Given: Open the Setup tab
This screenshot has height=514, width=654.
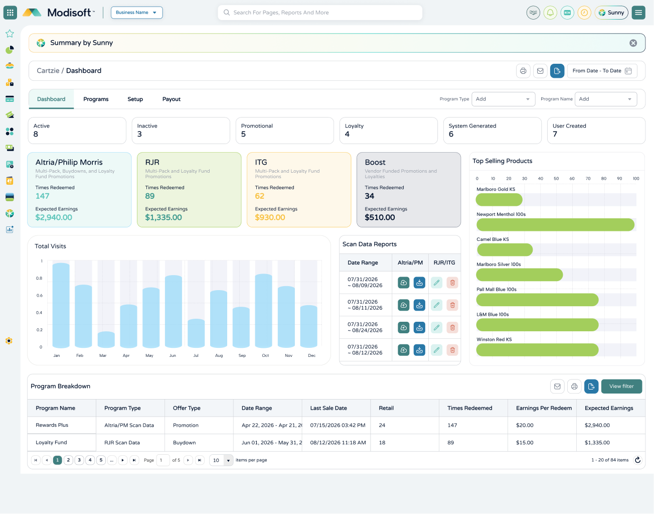Looking at the screenshot, I should click(x=135, y=99).
